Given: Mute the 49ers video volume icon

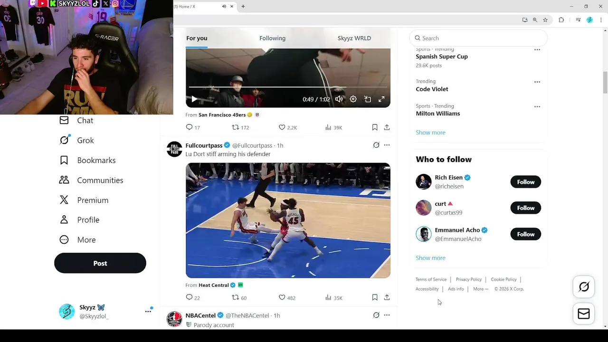Looking at the screenshot, I should [x=339, y=99].
